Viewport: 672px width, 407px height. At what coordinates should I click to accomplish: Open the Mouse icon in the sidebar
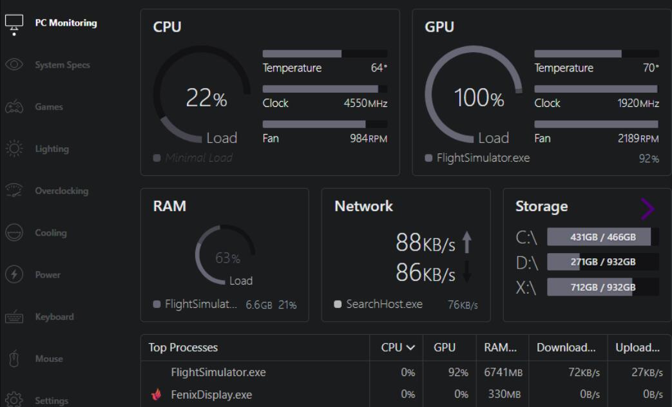click(x=14, y=359)
